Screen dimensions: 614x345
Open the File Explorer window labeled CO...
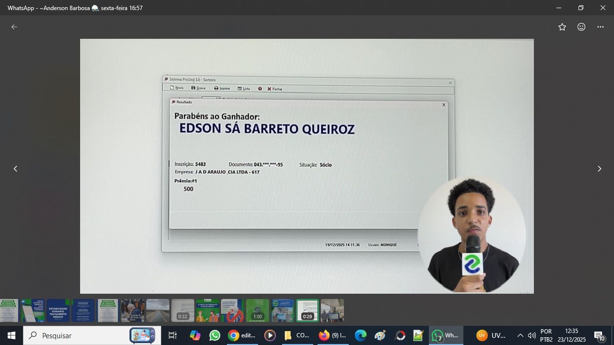click(297, 335)
